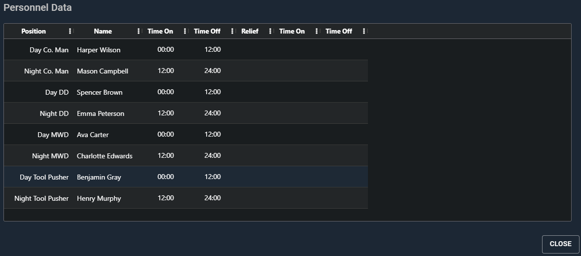The width and height of the screenshot is (581, 256).
Task: Click the CLOSE button
Action: pos(560,244)
